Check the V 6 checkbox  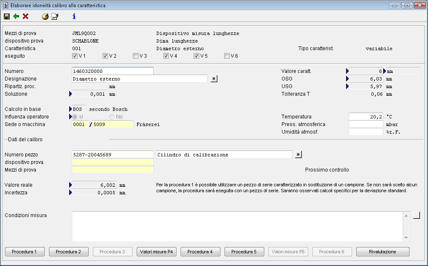pyautogui.click(x=227, y=56)
